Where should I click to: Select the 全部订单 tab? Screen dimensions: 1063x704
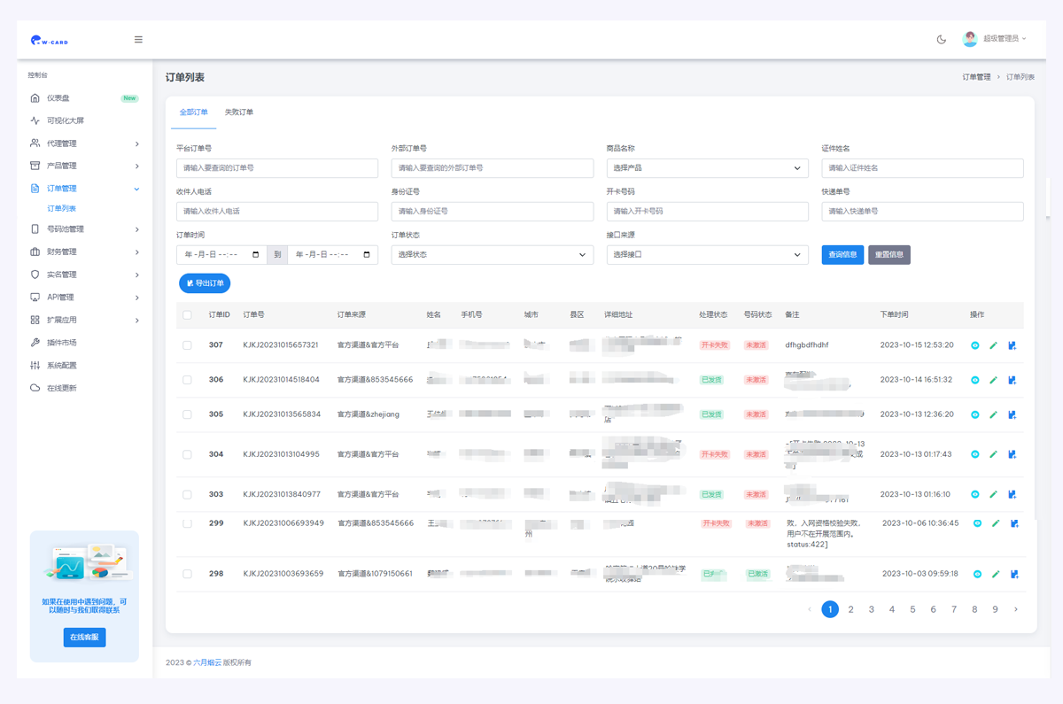click(193, 112)
